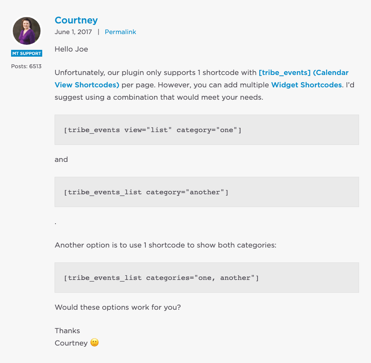This screenshot has width=371, height=363.
Task: Click the Posts: 6513 count text
Action: pyautogui.click(x=26, y=66)
